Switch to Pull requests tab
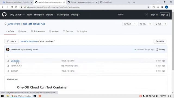 tap(38, 32)
